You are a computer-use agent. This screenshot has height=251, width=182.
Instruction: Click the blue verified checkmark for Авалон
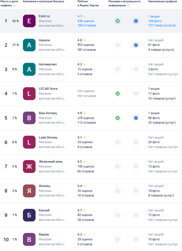click(136, 45)
